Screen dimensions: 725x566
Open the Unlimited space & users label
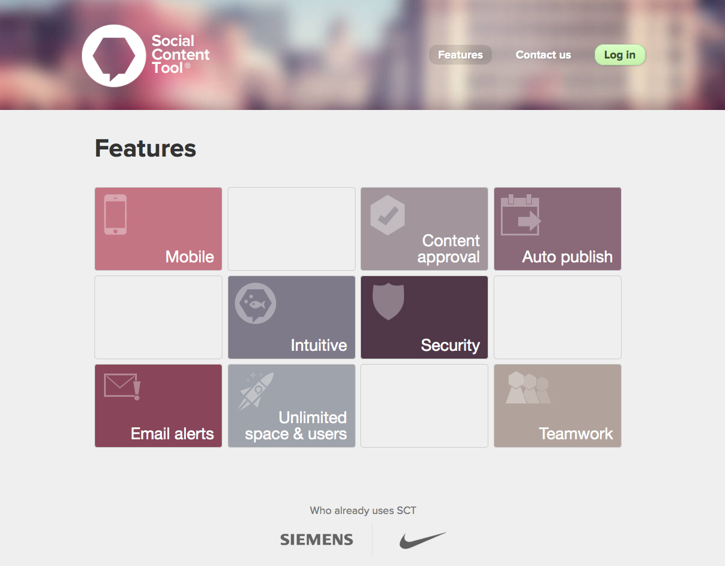click(x=296, y=426)
